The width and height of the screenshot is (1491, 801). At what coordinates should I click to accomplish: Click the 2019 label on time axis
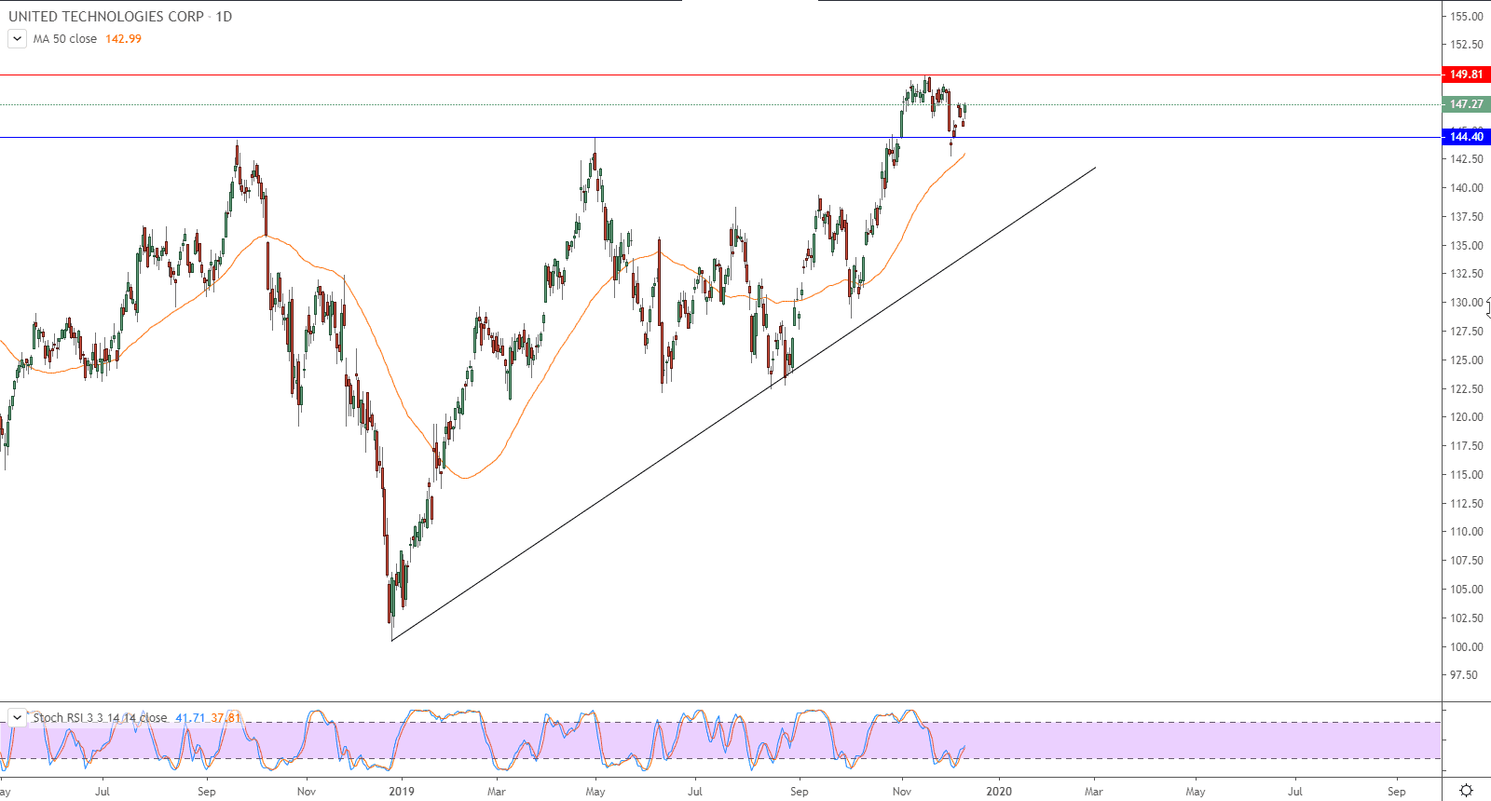[402, 792]
